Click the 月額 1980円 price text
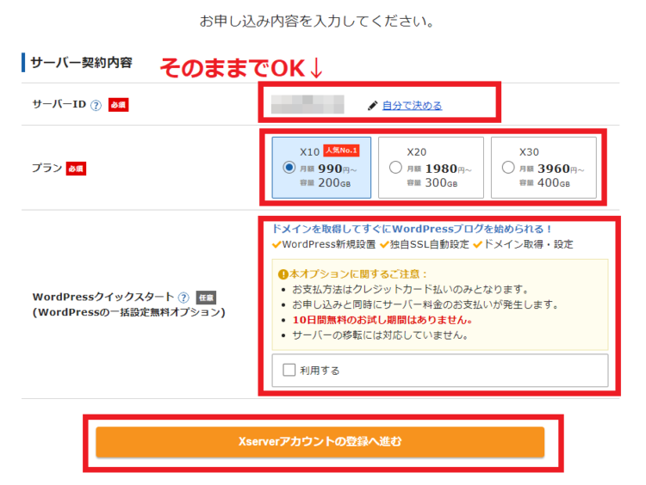 pyautogui.click(x=439, y=169)
